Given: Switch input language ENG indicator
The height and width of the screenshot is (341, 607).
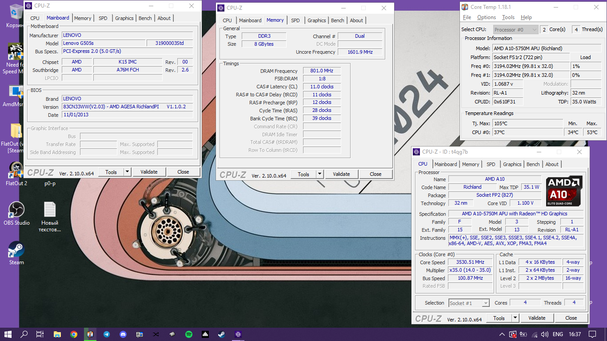Looking at the screenshot, I should 558,334.
